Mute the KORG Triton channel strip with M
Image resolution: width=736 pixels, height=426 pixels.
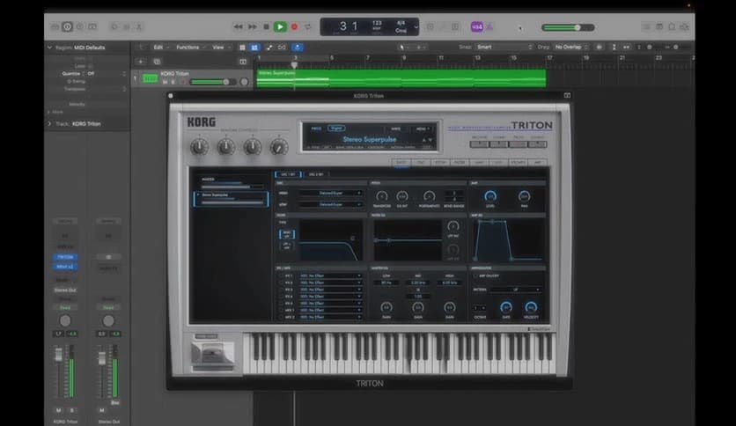[59, 410]
